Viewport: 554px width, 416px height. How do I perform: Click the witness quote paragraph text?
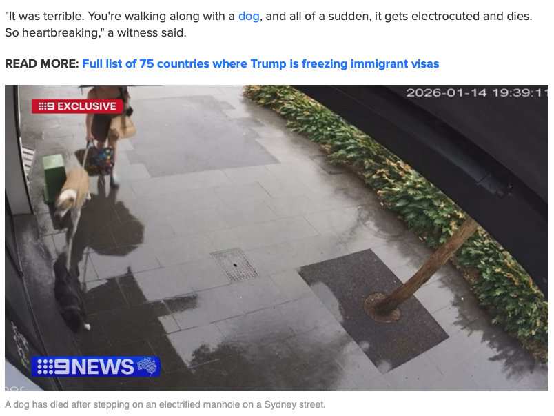(x=269, y=24)
